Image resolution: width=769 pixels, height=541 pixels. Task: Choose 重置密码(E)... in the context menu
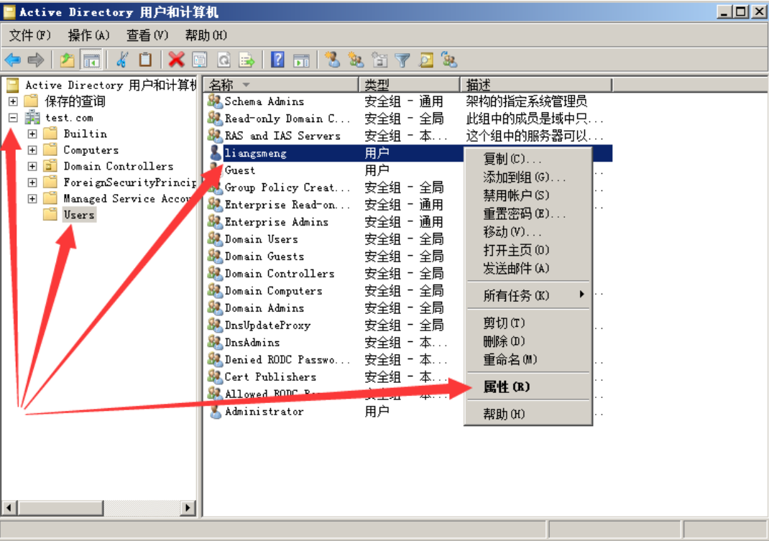click(x=528, y=214)
